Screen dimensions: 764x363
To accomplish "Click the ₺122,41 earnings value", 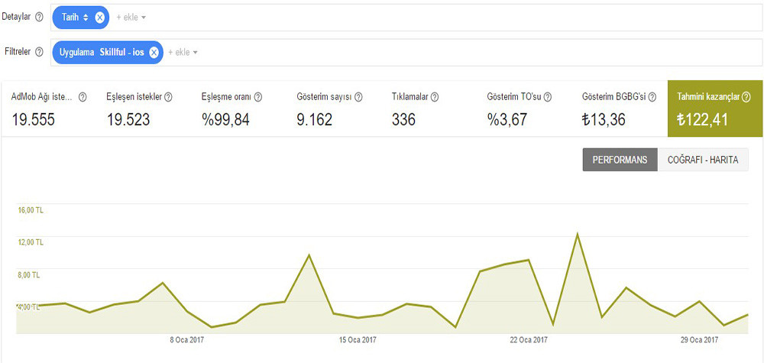I will (702, 120).
